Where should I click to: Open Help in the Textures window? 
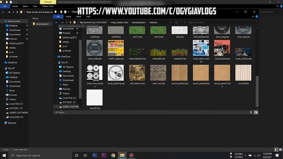pyautogui.click(x=256, y=17)
